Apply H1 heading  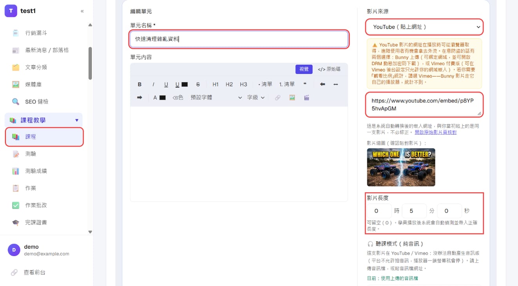coord(216,84)
